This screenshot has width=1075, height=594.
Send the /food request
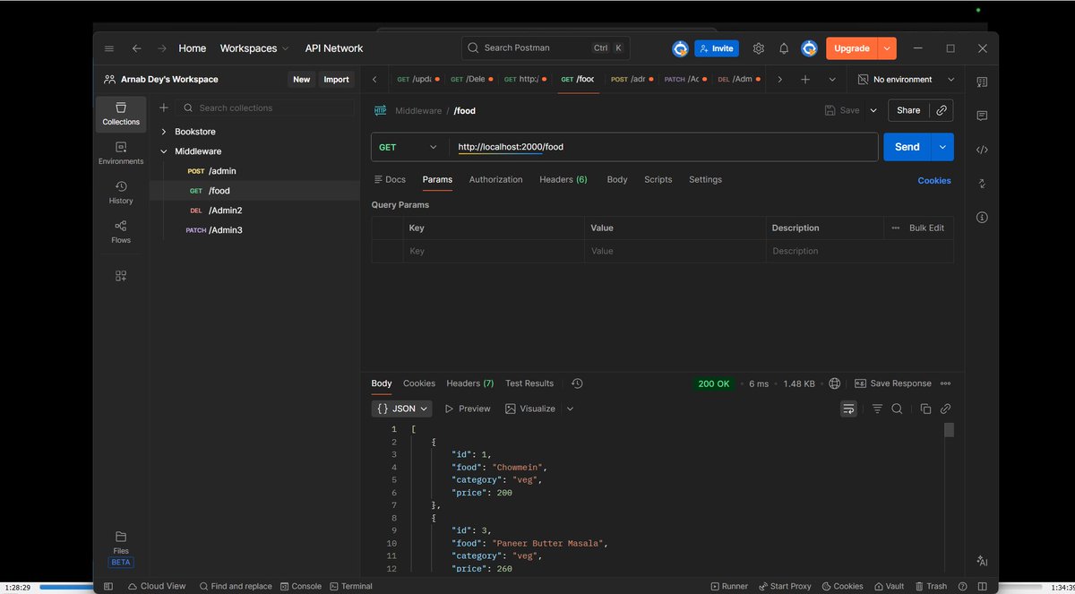click(906, 146)
